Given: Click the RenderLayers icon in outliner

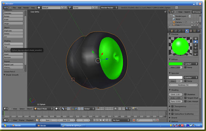Looking at the screenshot, I should pos(174,16).
